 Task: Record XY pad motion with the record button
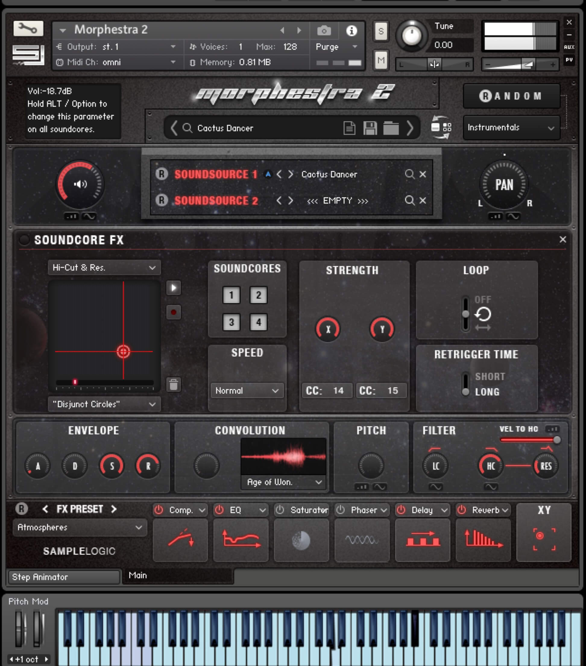174,312
